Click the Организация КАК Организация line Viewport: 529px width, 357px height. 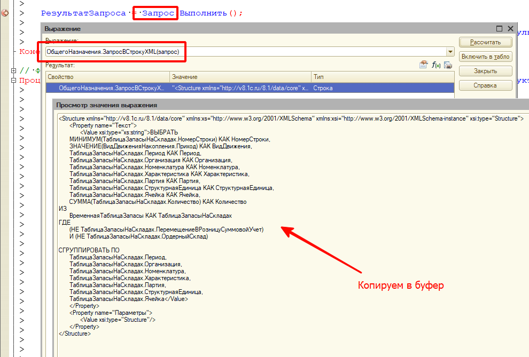(151, 160)
